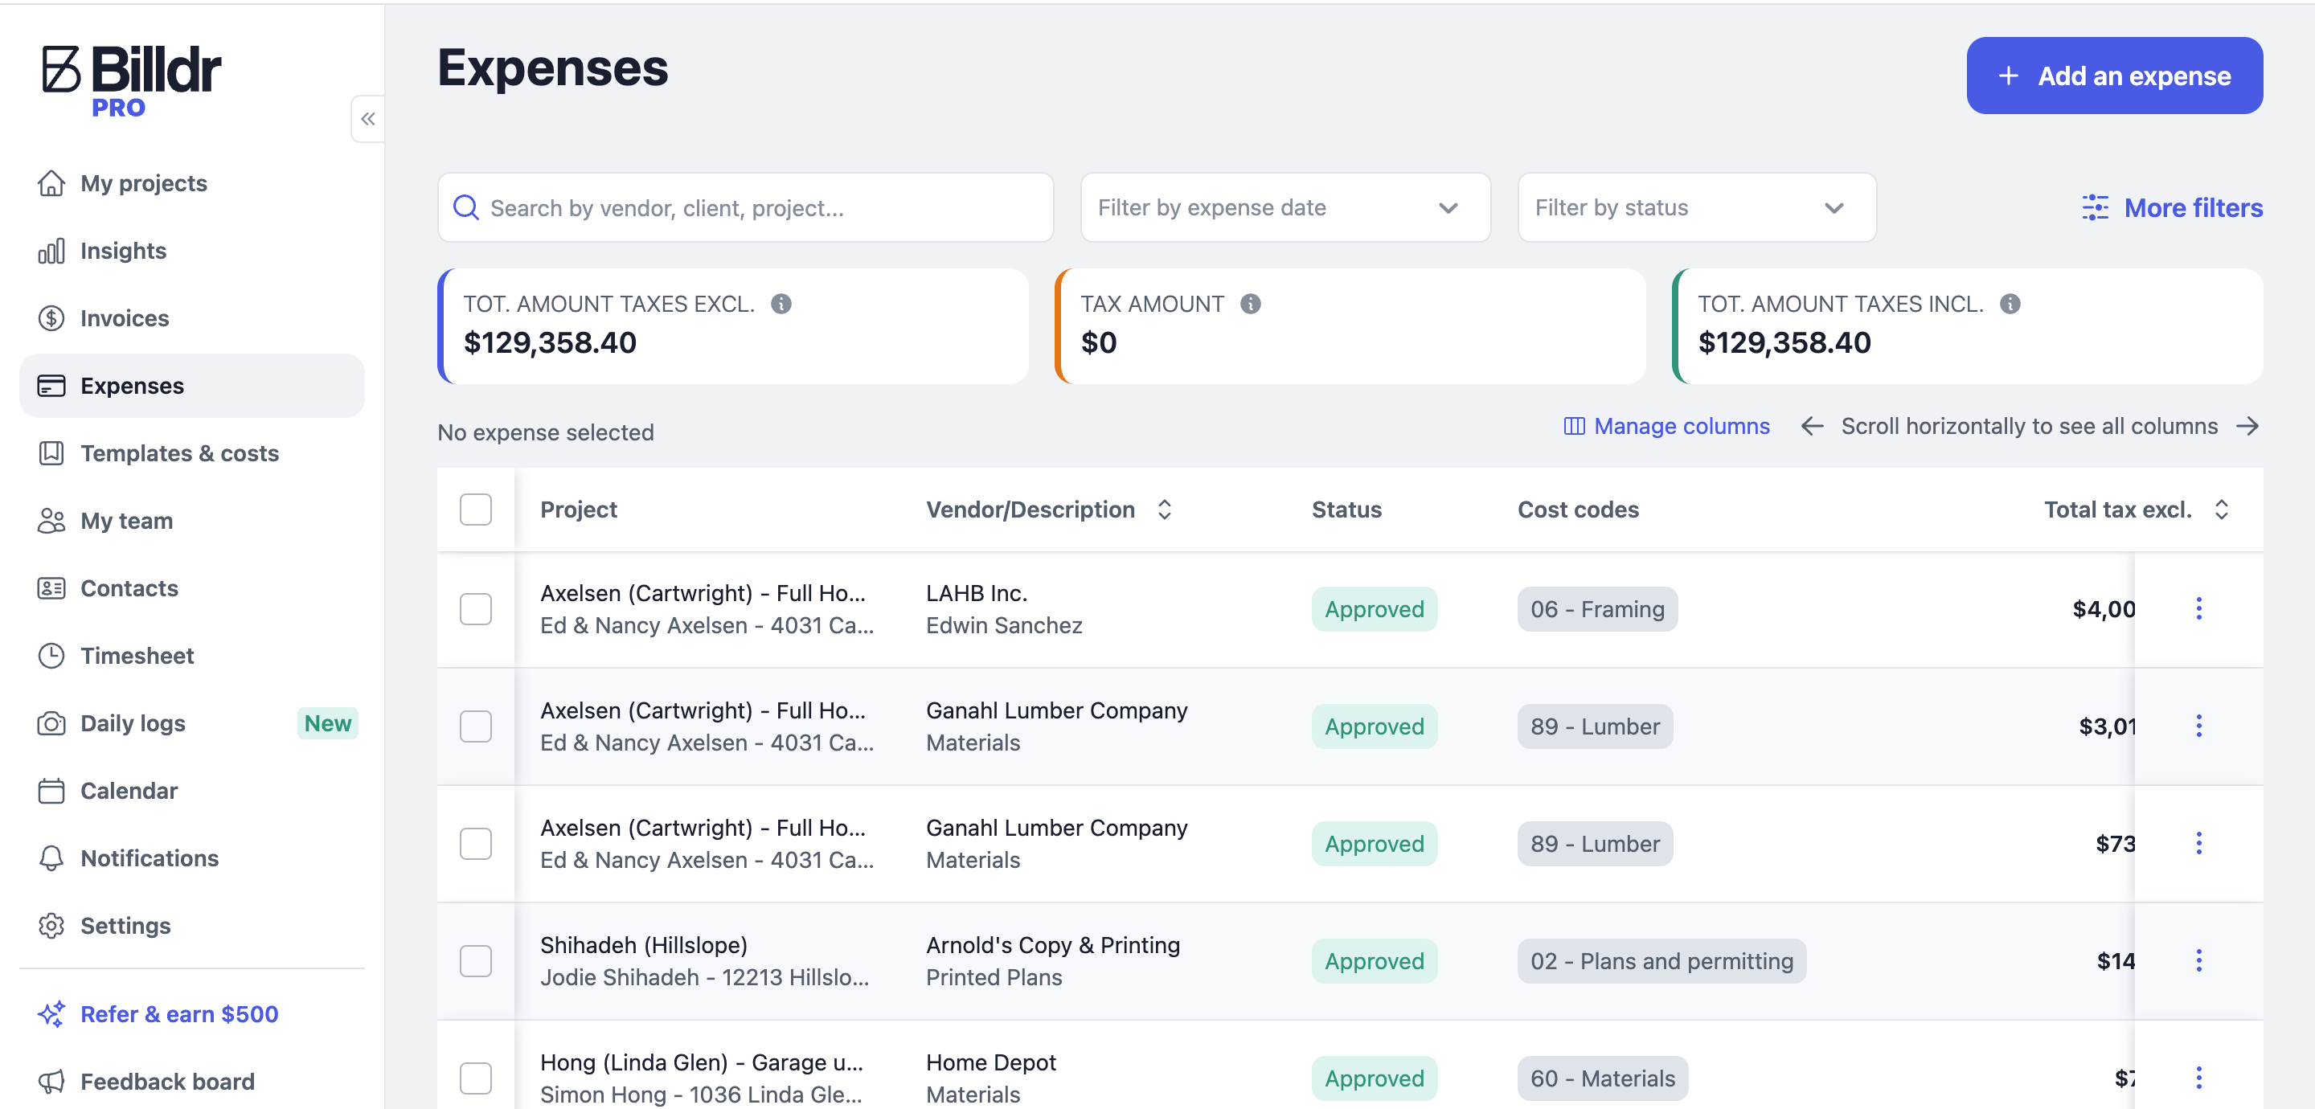Click the ID card icon beside Contacts
2315x1109 pixels.
pyautogui.click(x=51, y=587)
